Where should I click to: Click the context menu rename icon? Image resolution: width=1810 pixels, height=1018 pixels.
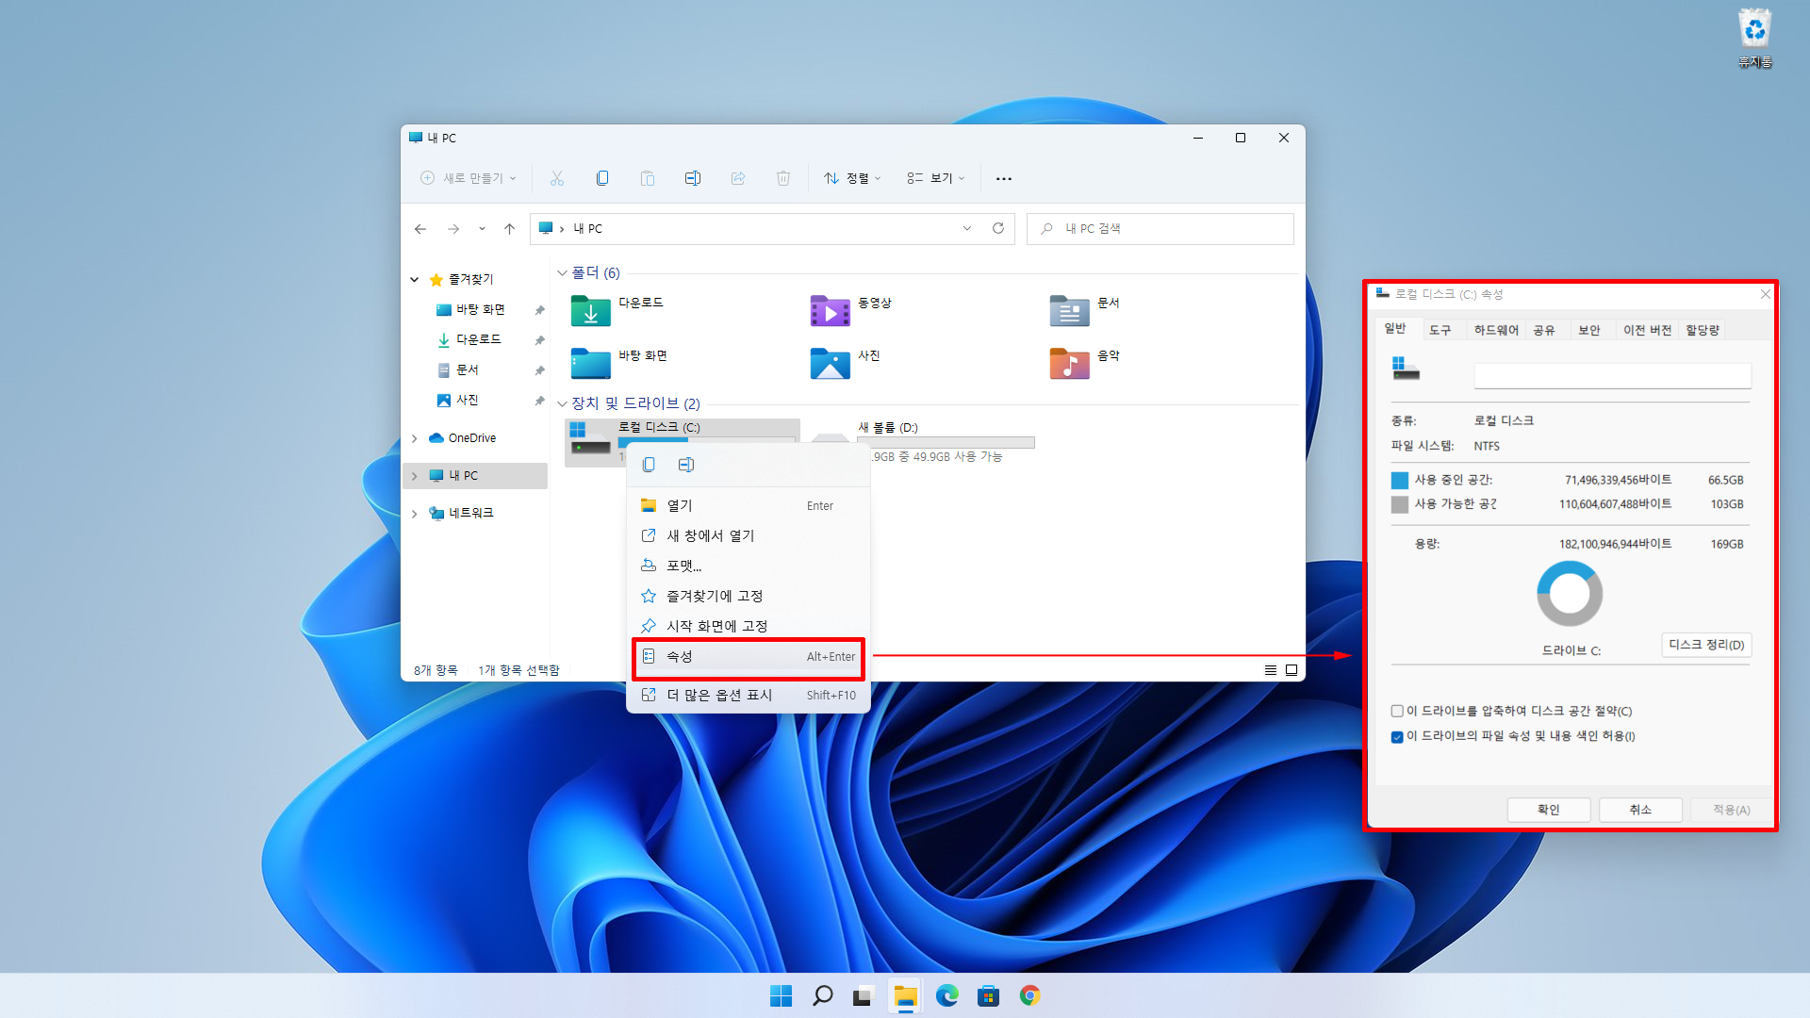click(x=686, y=465)
